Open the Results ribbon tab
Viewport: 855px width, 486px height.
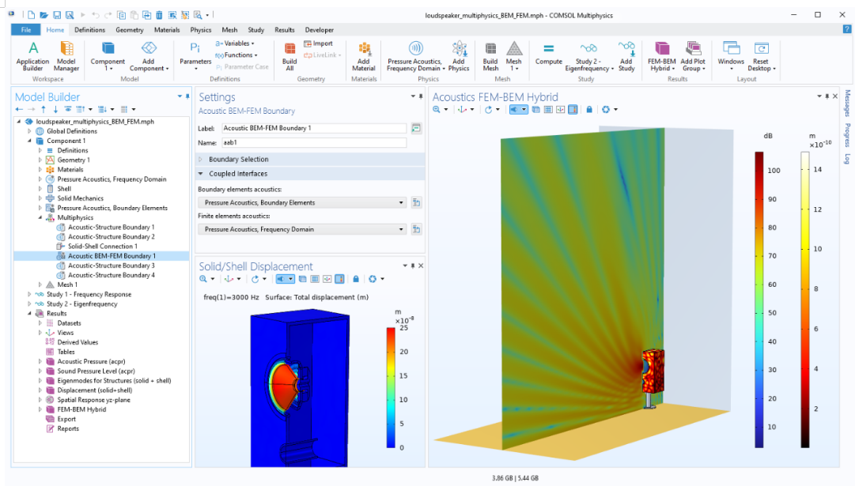tap(285, 30)
